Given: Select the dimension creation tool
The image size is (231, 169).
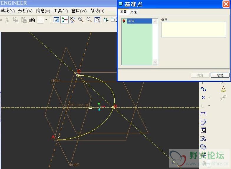Looking at the screenshot, I should pyautogui.click(x=203, y=114).
